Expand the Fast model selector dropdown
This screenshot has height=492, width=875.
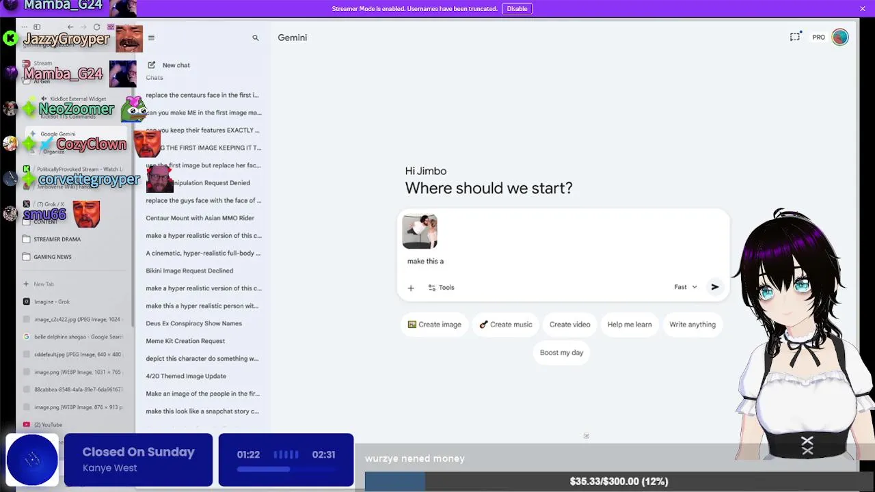point(686,287)
